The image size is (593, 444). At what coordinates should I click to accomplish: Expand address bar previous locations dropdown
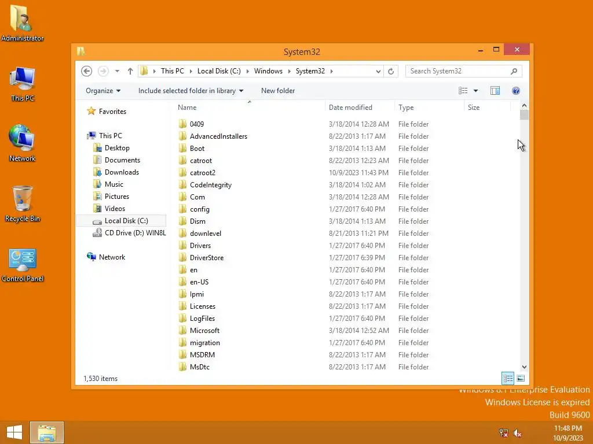coord(378,71)
